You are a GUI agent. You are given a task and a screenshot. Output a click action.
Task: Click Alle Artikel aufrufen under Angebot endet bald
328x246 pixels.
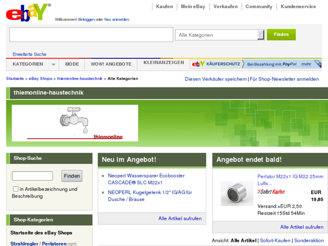(302, 227)
